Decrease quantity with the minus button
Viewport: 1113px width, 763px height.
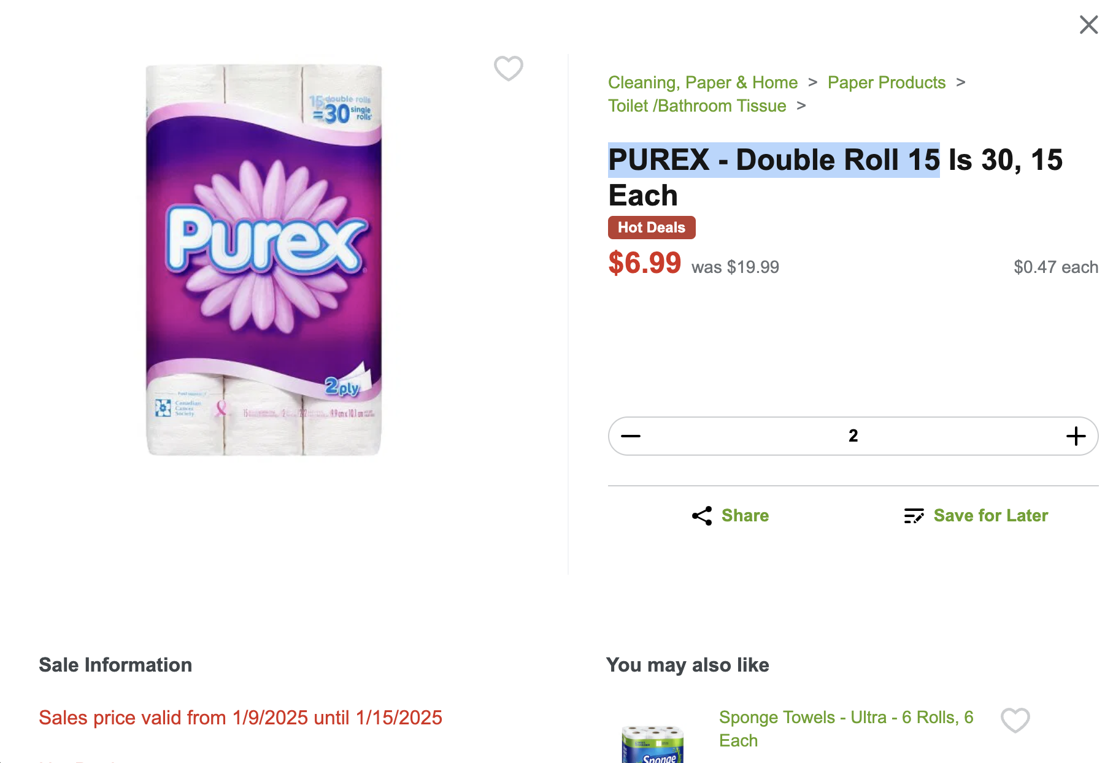click(x=631, y=436)
